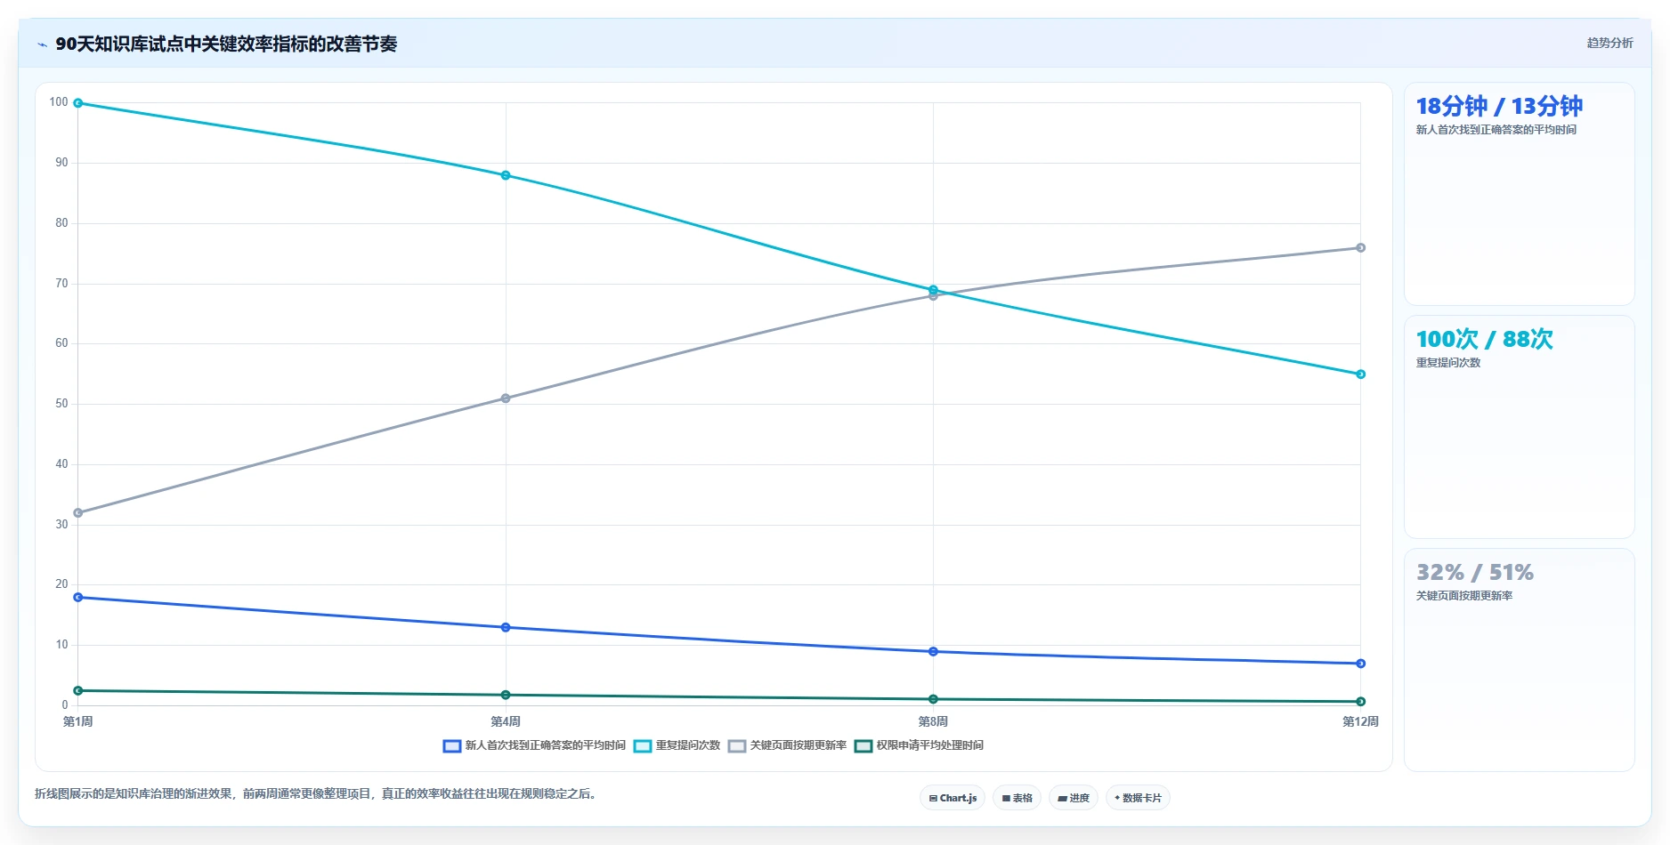Click the gray data point at 76 in 第12周
Viewport: 1670px width, 845px height.
[x=1360, y=248]
